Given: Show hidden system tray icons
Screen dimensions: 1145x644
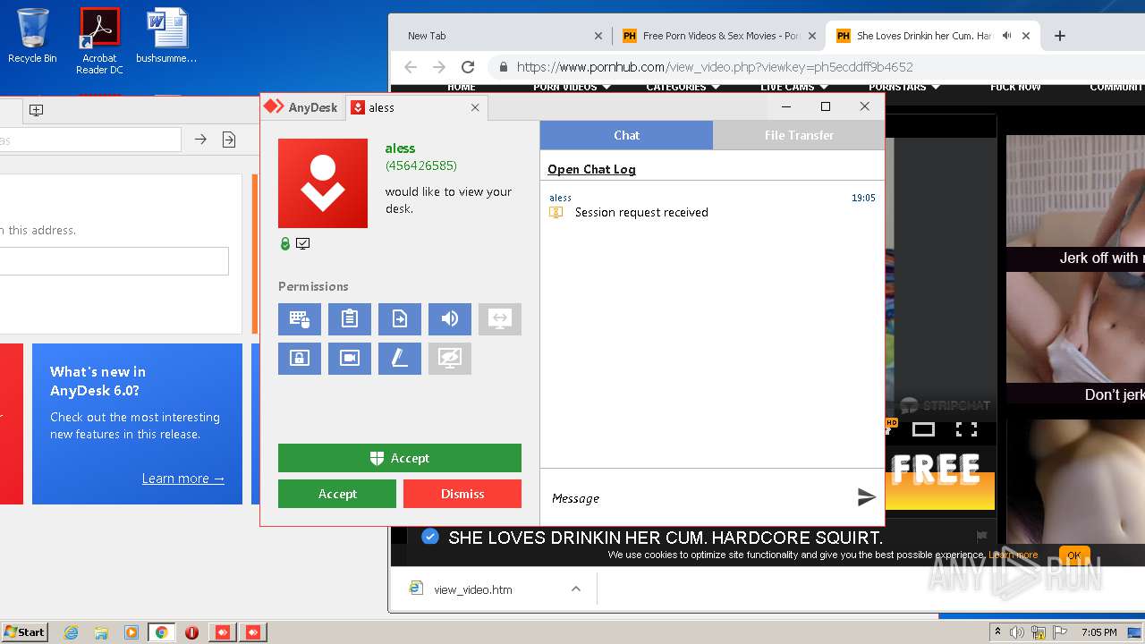Looking at the screenshot, I should tap(997, 632).
